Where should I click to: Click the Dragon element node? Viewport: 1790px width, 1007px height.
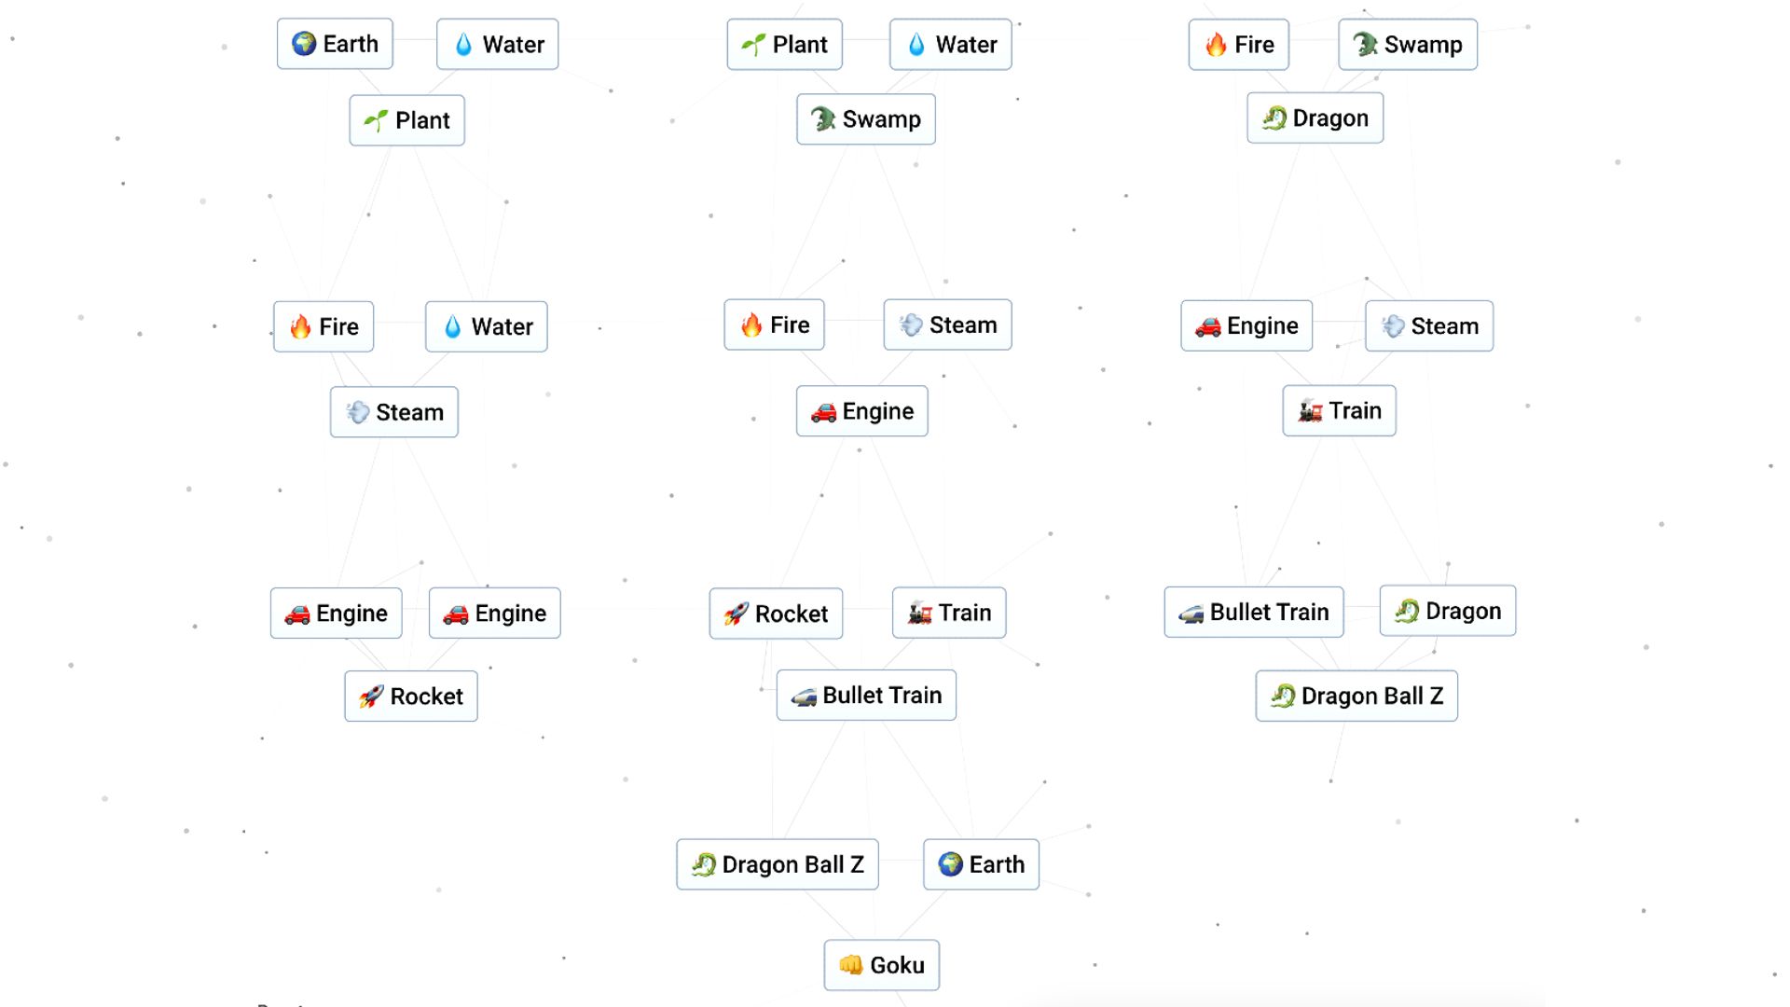click(1315, 117)
